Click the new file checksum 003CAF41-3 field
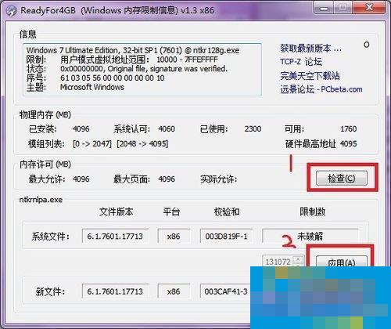Viewport: 391px width, 329px height. 225,291
